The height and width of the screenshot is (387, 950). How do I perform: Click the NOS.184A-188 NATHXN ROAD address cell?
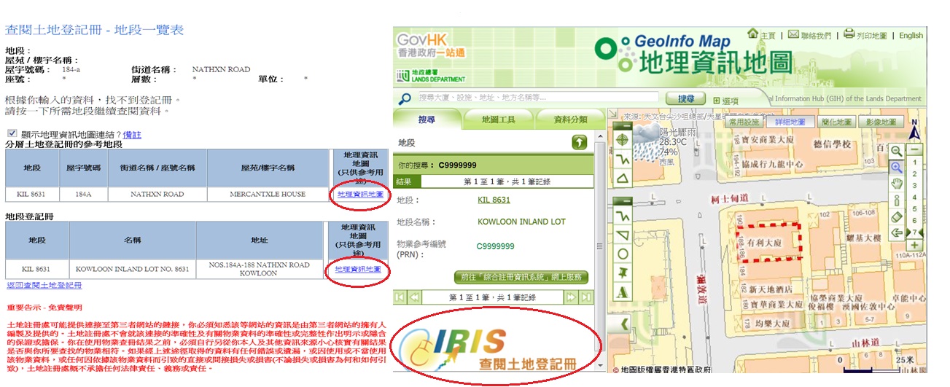pos(258,269)
